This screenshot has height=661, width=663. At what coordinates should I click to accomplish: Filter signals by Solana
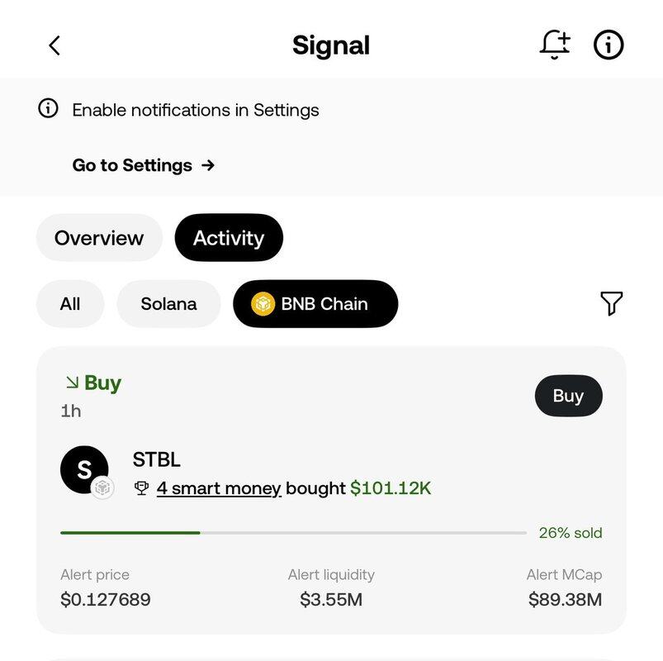[168, 304]
